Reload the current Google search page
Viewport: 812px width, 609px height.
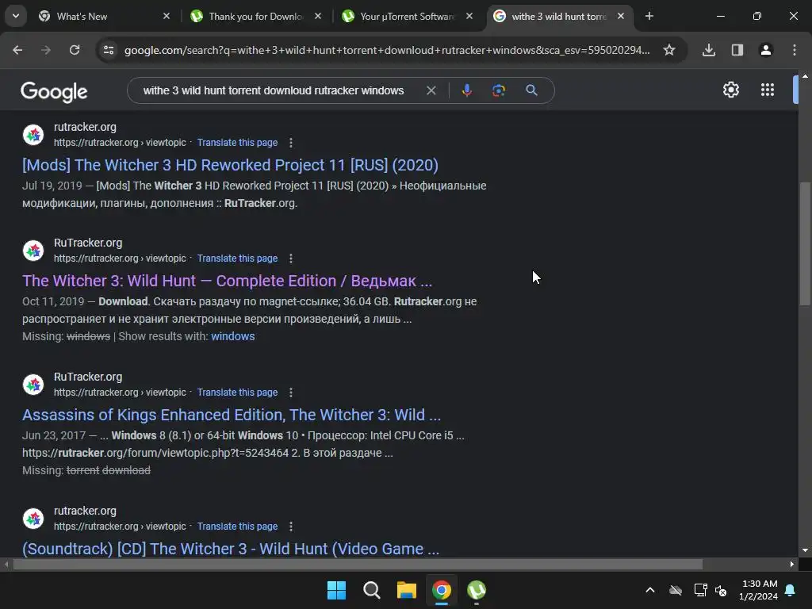pyautogui.click(x=75, y=50)
